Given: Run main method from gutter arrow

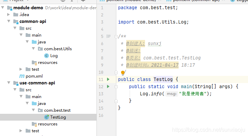Looking at the screenshot, I should coord(108,86).
